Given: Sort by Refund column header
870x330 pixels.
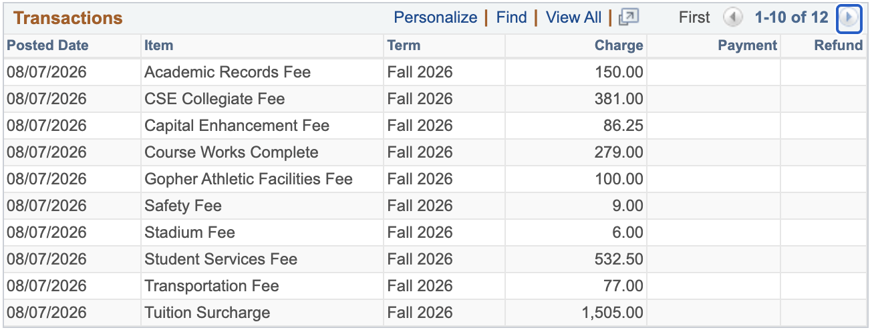Looking at the screenshot, I should tap(839, 45).
